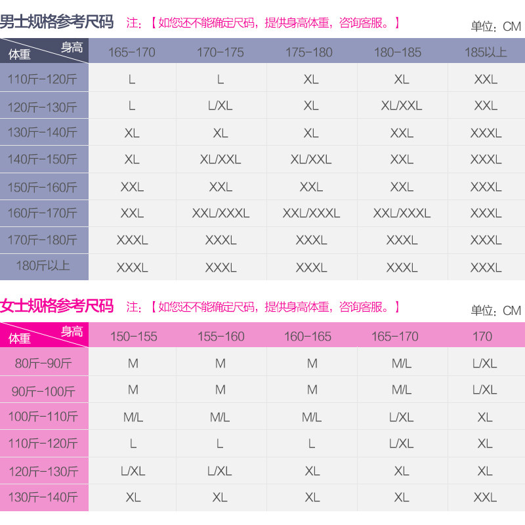The width and height of the screenshot is (525, 525).
Task: Select the pink note beside men's title
Action: (x=263, y=23)
